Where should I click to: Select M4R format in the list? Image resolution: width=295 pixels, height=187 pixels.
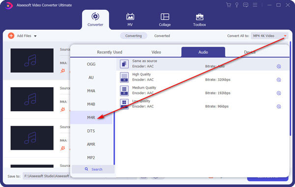[91, 117]
